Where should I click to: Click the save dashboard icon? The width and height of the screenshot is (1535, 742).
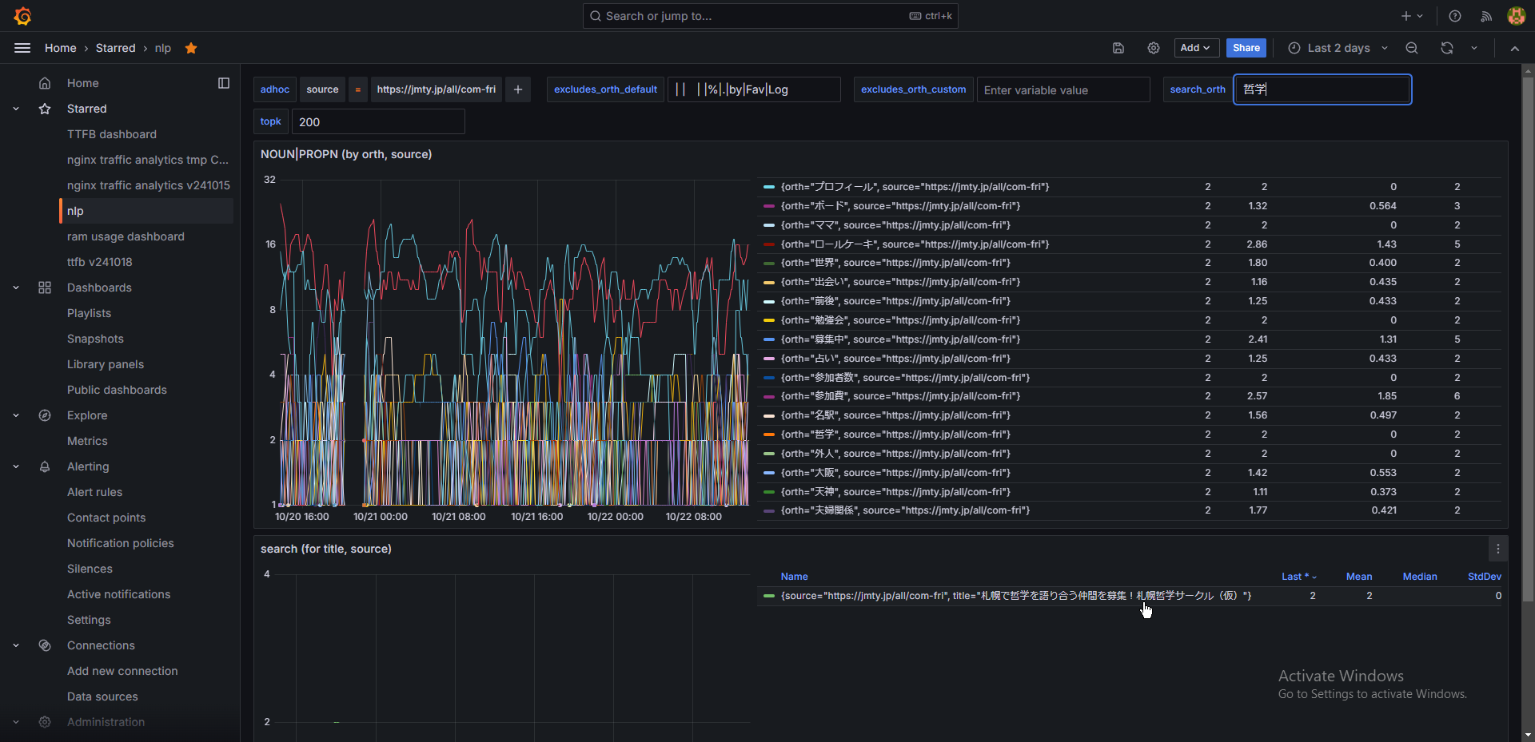1118,48
